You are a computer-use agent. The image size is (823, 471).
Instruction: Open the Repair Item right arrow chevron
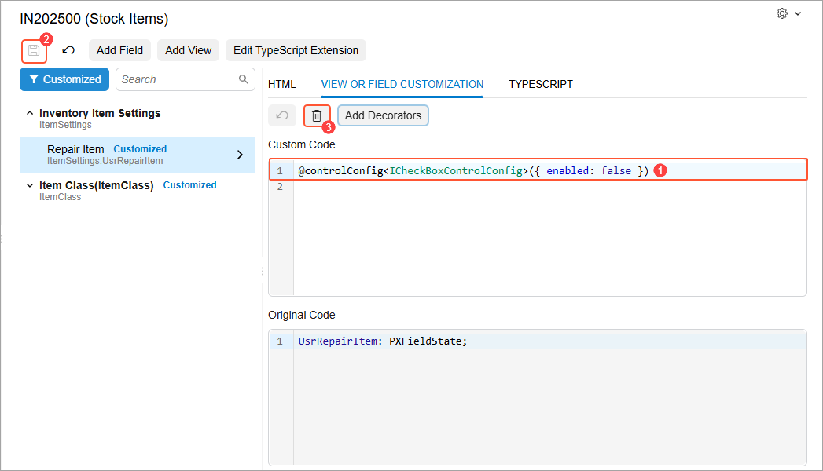(241, 155)
